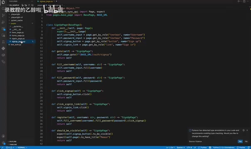Open errors and warnings count in status bar
Screen dimensions: 251x149
[10, 148]
